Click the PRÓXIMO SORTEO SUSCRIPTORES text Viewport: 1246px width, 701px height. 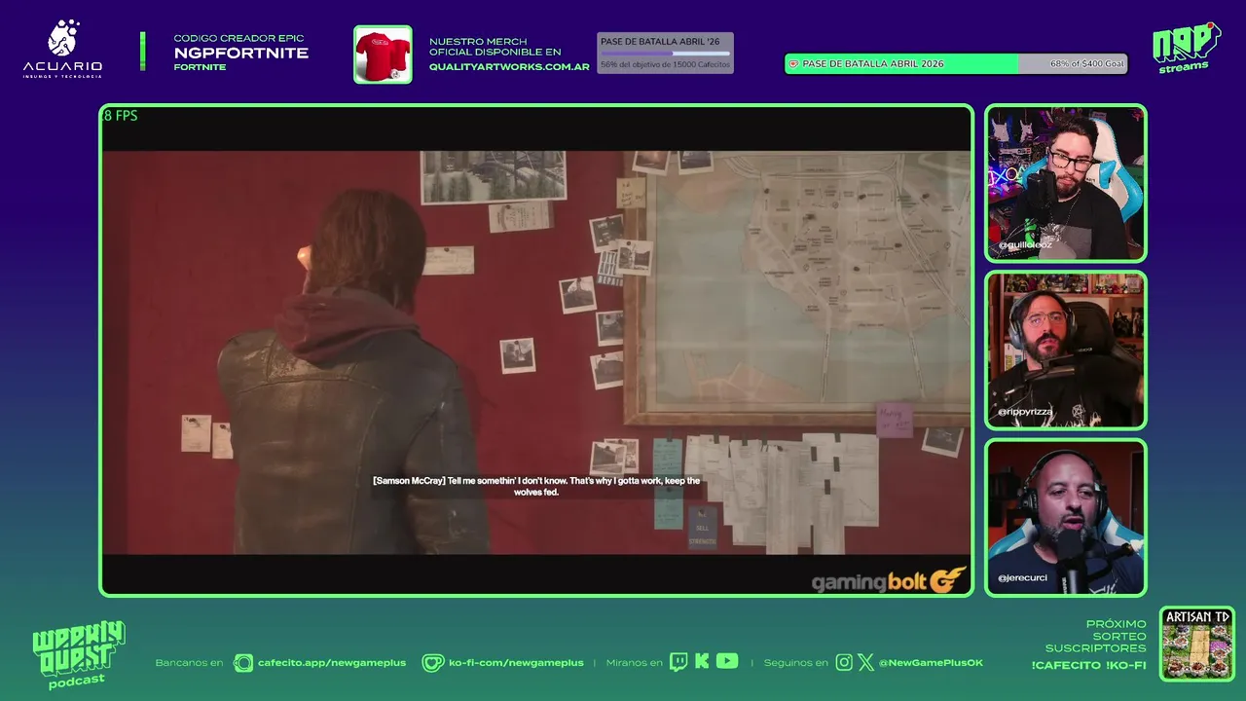coord(1096,636)
